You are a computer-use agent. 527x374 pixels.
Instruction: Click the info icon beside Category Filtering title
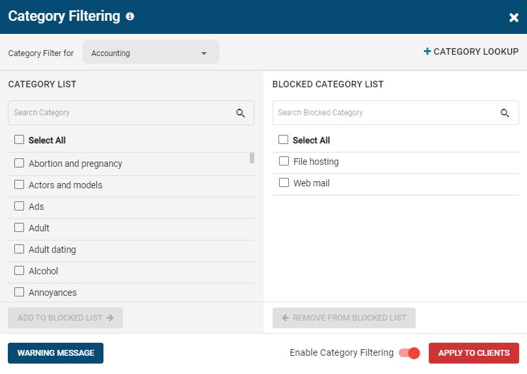pyautogui.click(x=130, y=16)
